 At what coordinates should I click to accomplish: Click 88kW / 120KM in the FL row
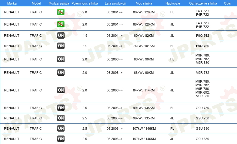click(x=144, y=12)
